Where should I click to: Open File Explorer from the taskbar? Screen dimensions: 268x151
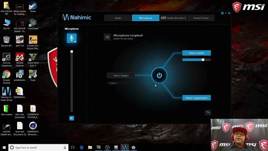90,147
